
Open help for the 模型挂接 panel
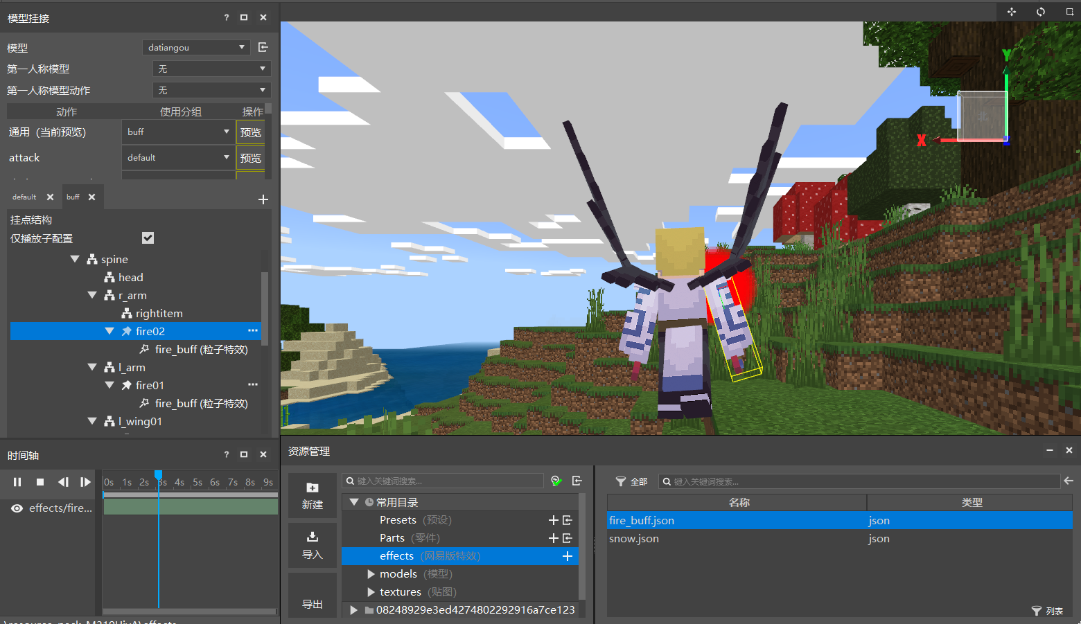[x=226, y=17]
